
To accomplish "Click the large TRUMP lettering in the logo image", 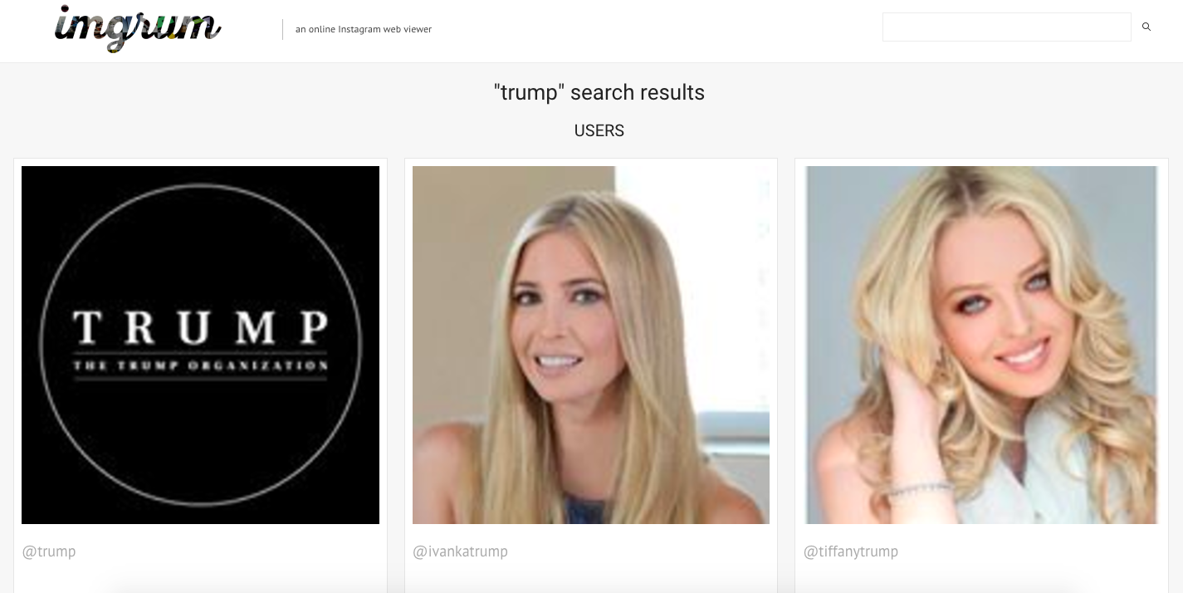I will pos(200,327).
